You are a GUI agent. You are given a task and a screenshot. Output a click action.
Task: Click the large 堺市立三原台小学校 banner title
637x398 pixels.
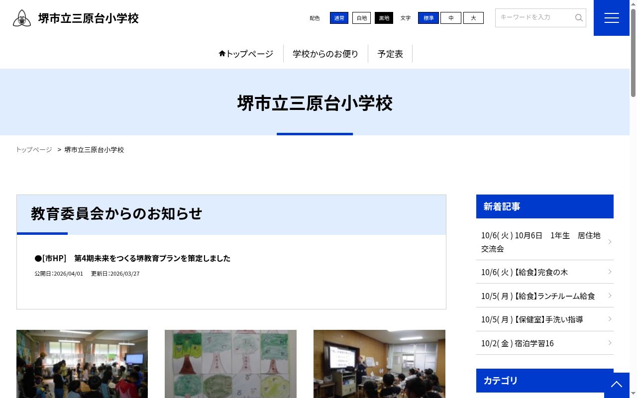315,103
